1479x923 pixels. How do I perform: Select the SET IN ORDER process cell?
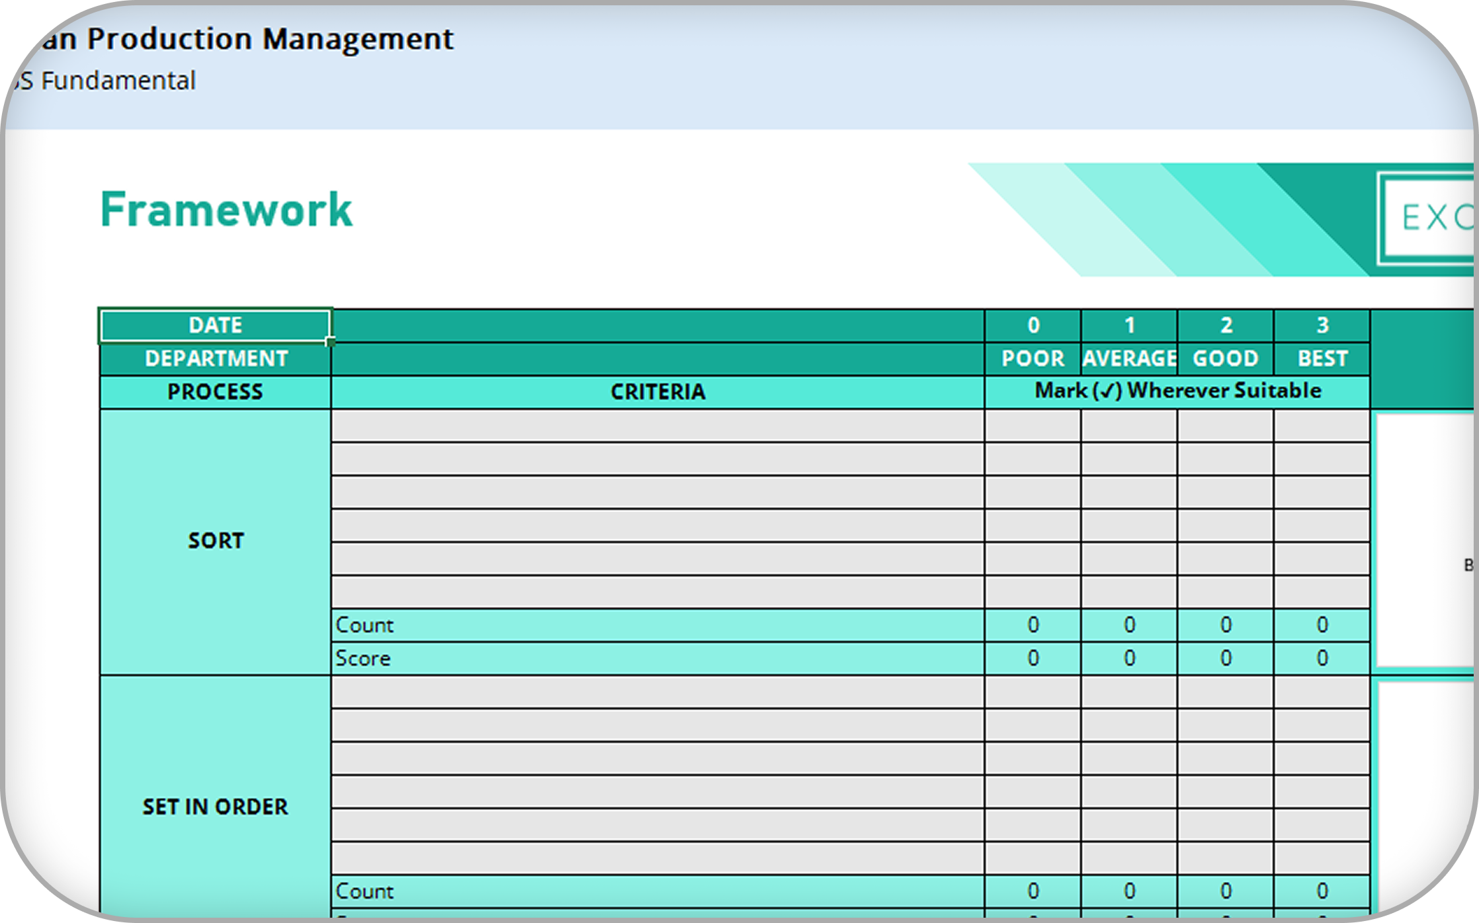coord(215,807)
